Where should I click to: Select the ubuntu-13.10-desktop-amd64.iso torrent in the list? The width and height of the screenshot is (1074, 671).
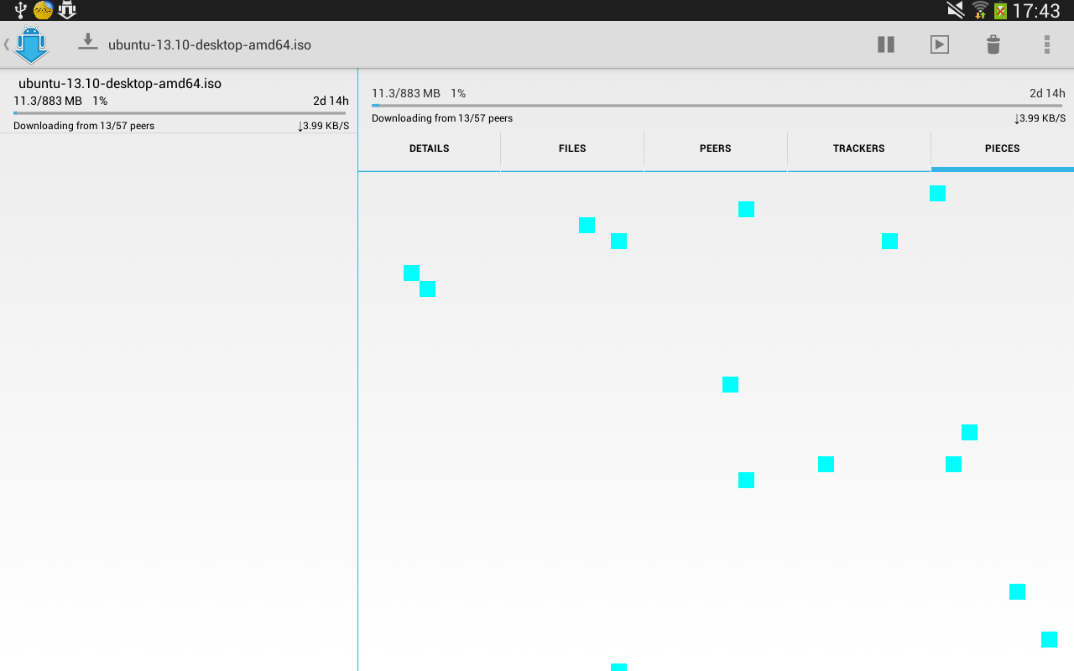179,102
